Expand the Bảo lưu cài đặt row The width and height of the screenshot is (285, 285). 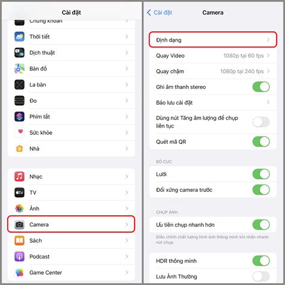pos(213,102)
